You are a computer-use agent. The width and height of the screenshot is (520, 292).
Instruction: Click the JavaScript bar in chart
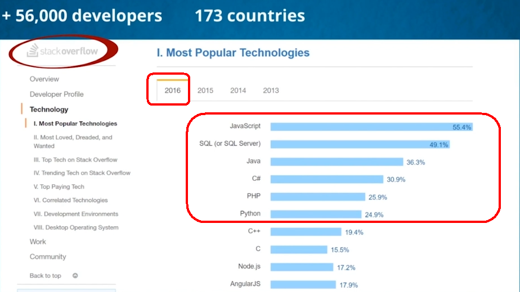click(x=371, y=127)
